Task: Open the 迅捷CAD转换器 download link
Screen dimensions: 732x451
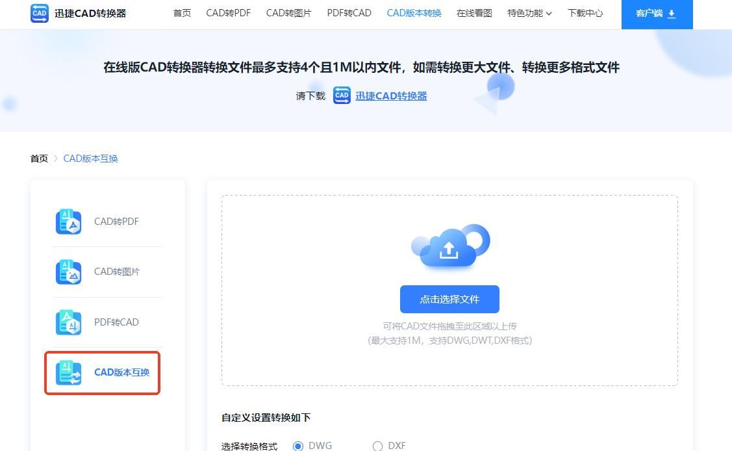Action: pos(390,96)
